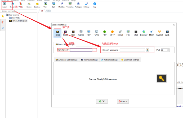Choose the RDP session type
This screenshot has height=118, width=183.
[89, 33]
